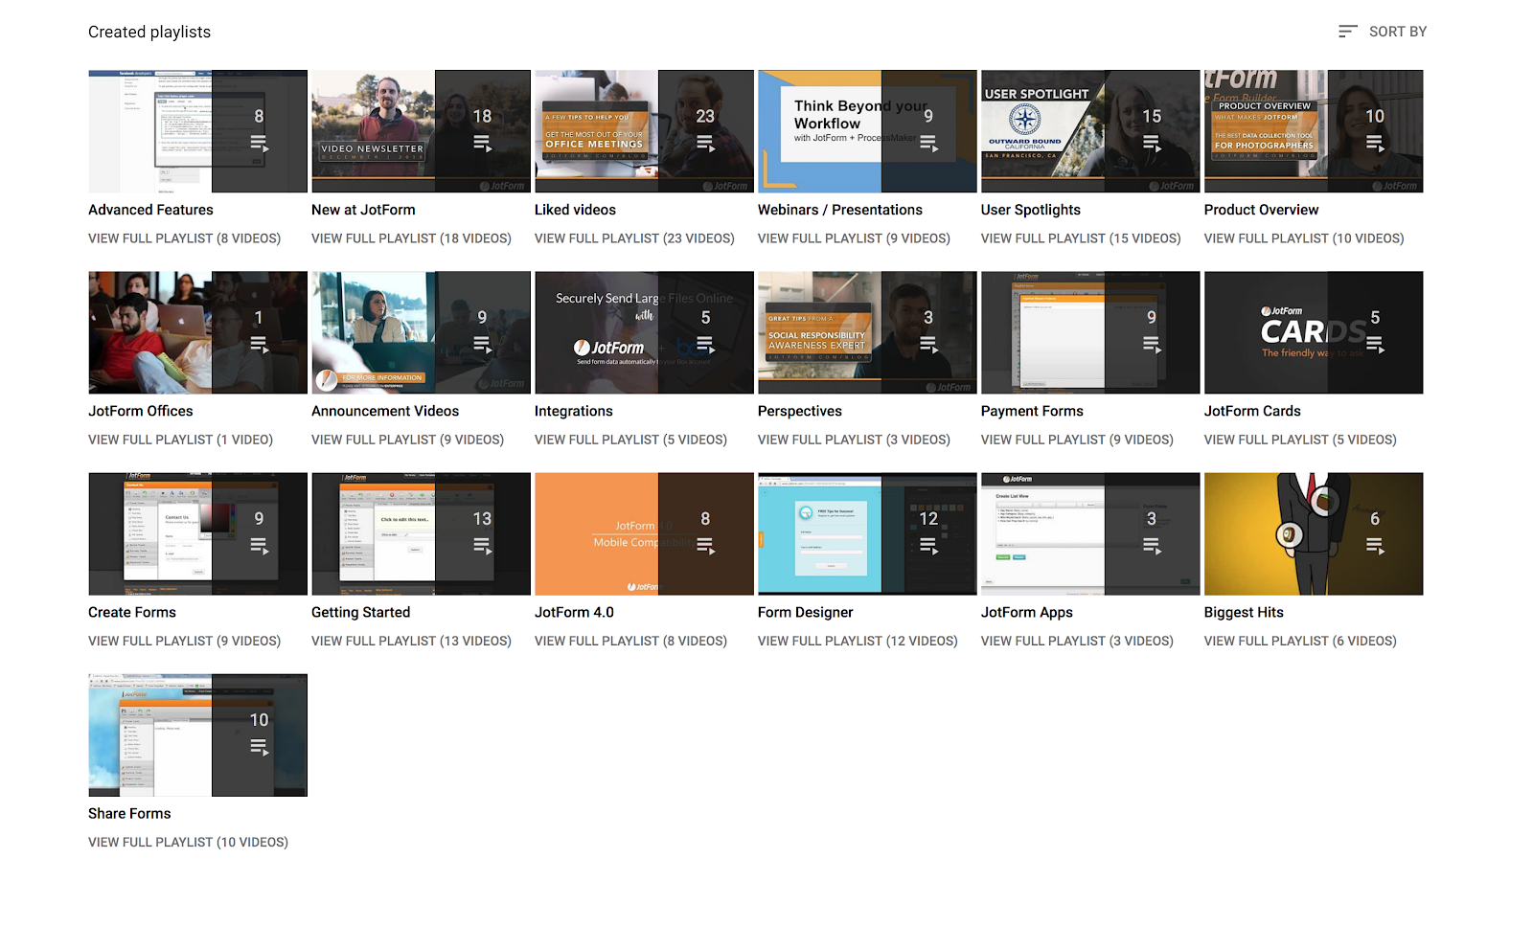Open the Advanced Features playlist title
This screenshot has width=1533, height=926.
(150, 210)
